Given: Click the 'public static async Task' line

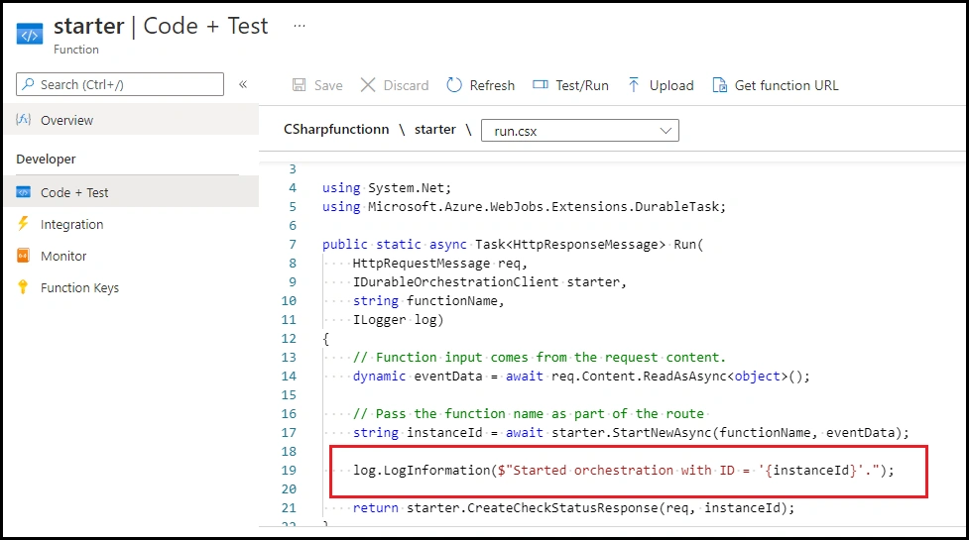Looking at the screenshot, I should (513, 245).
